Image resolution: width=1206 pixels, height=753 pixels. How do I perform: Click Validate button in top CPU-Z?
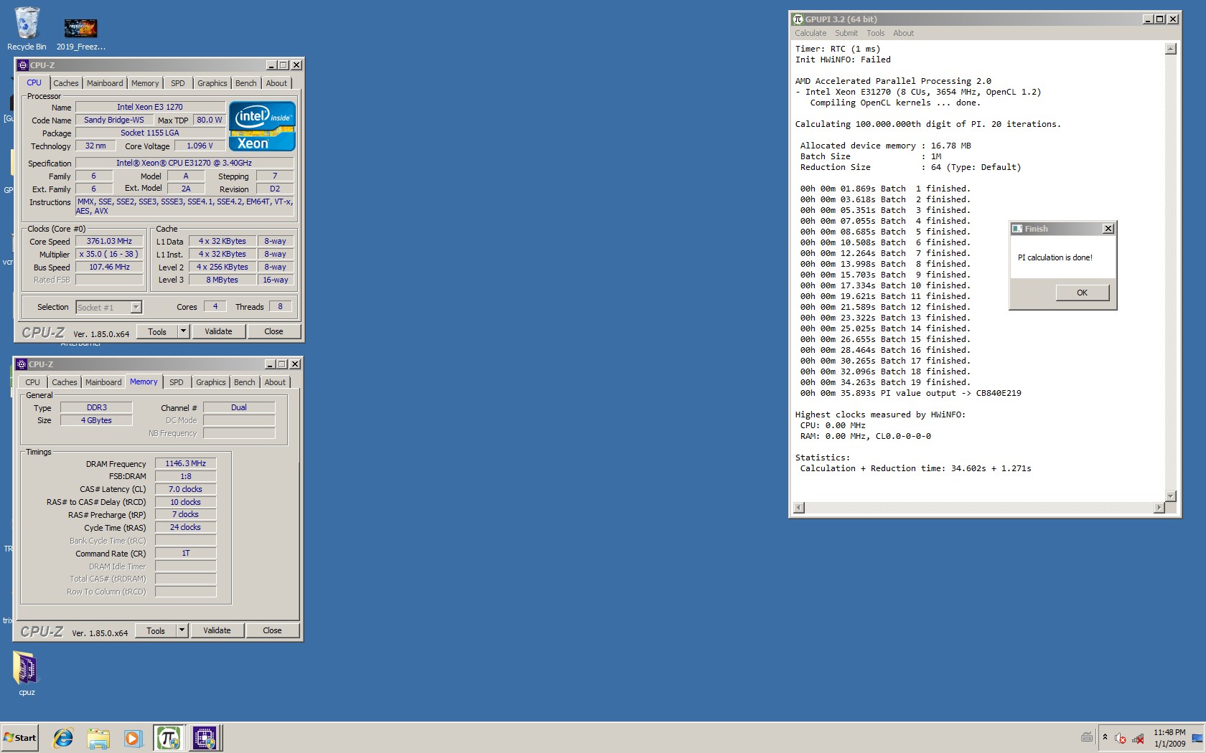[x=218, y=331]
